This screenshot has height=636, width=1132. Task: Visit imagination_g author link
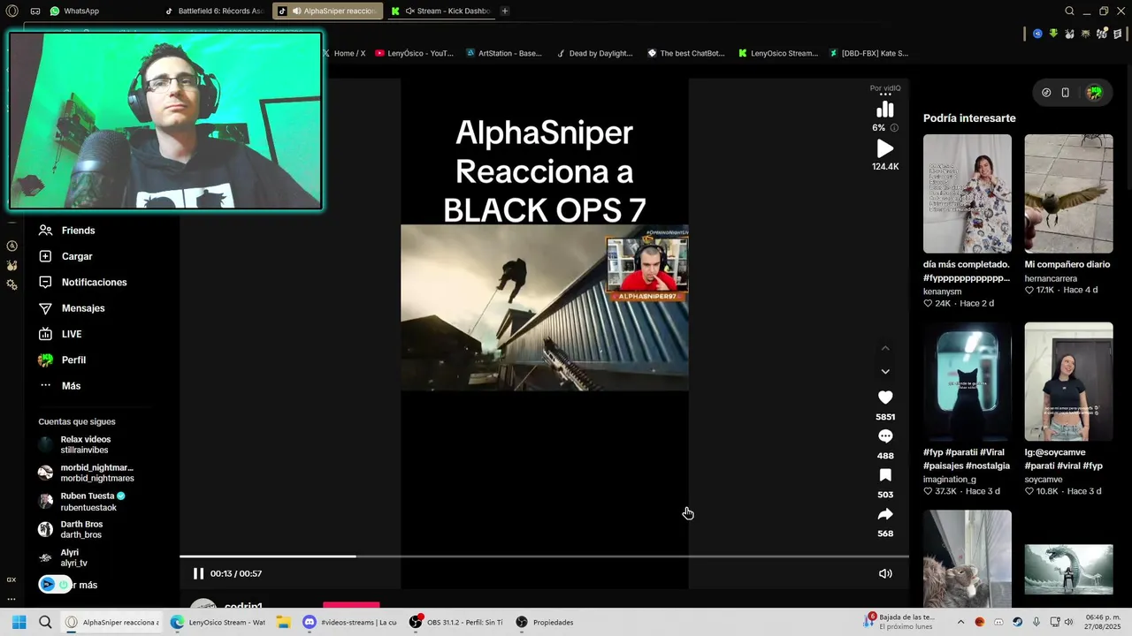(x=950, y=480)
